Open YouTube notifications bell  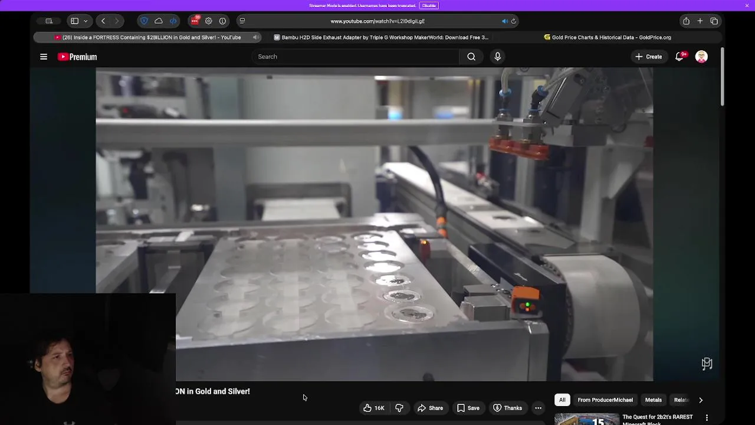[x=679, y=57]
